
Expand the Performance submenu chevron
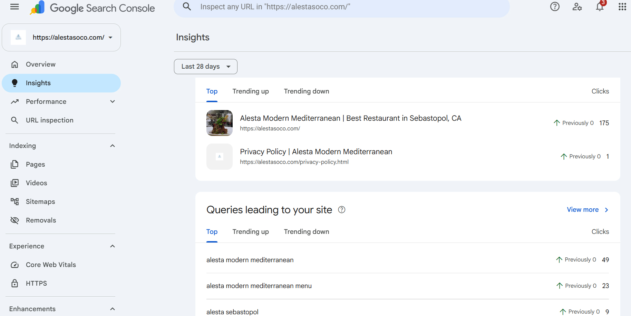[113, 102]
